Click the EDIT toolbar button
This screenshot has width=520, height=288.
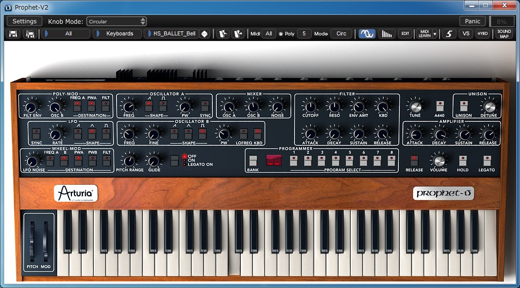405,34
